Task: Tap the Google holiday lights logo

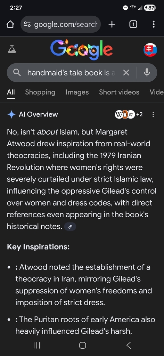Action: pyautogui.click(x=82, y=49)
